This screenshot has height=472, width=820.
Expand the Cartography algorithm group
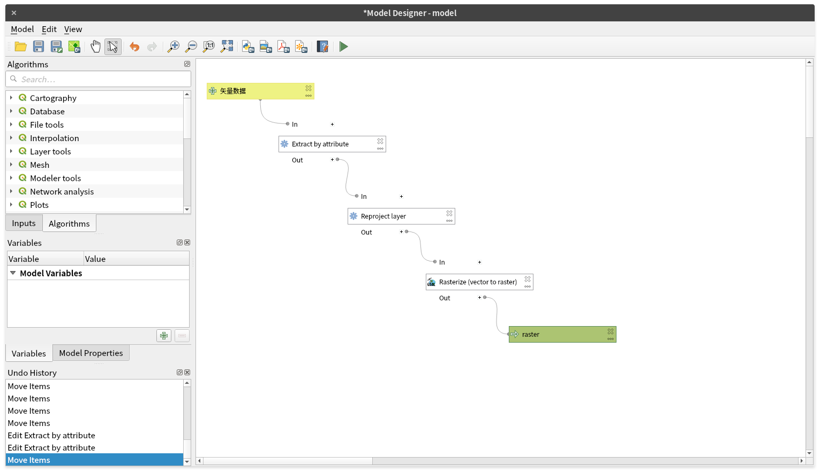click(x=11, y=98)
